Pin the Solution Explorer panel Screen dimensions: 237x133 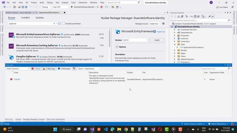click(228, 13)
